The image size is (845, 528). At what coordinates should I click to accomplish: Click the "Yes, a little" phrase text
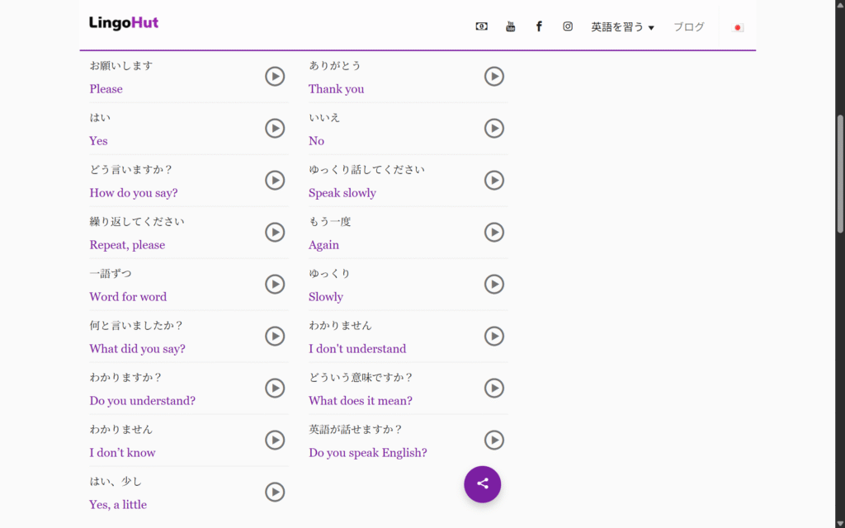(x=118, y=505)
